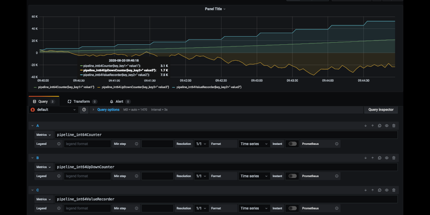
Task: Focus the pipeline_int64ValueRecorder query expression field
Action: tap(226, 200)
